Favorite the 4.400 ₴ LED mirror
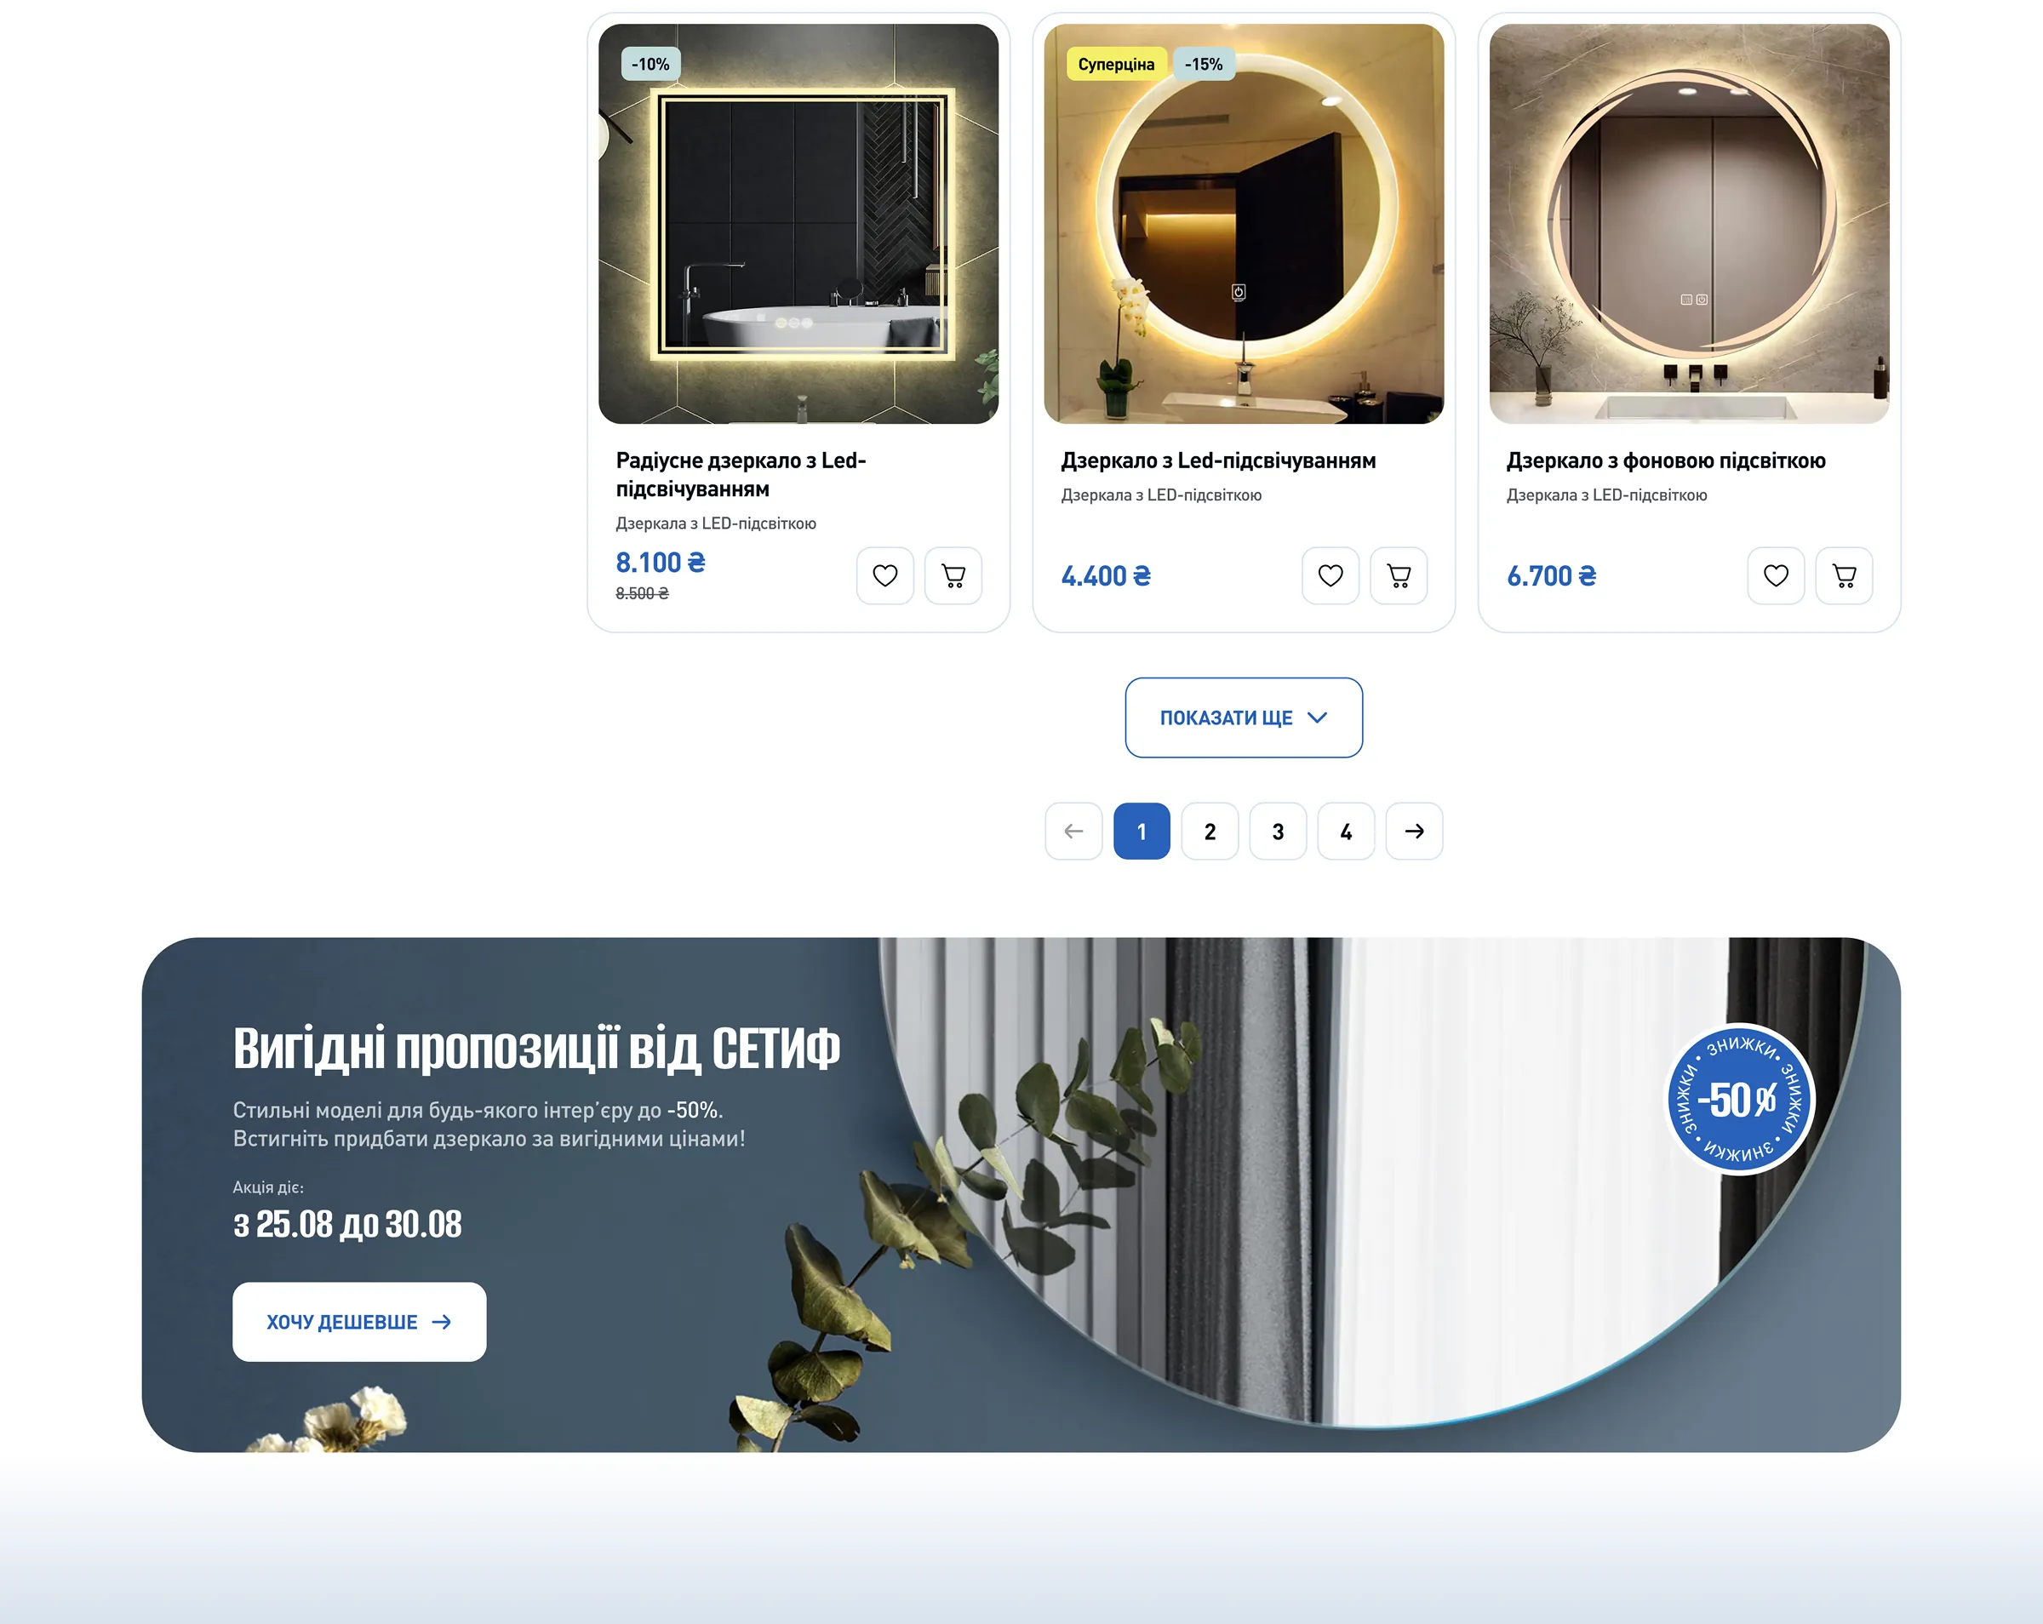The width and height of the screenshot is (2043, 1624). [1330, 575]
